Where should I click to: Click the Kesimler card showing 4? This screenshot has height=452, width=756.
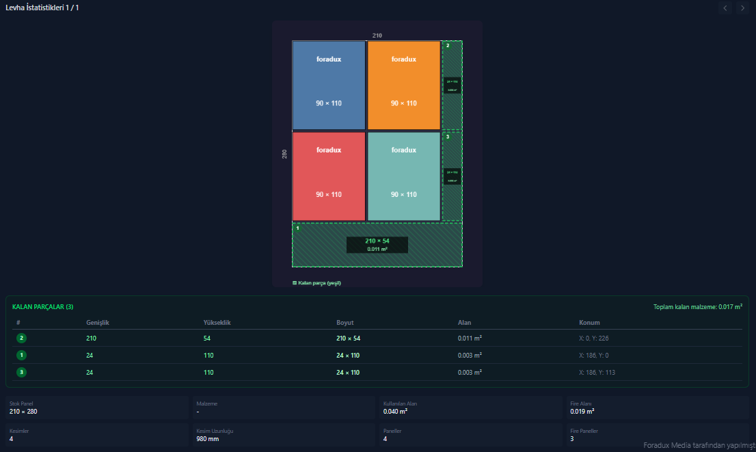pyautogui.click(x=96, y=435)
